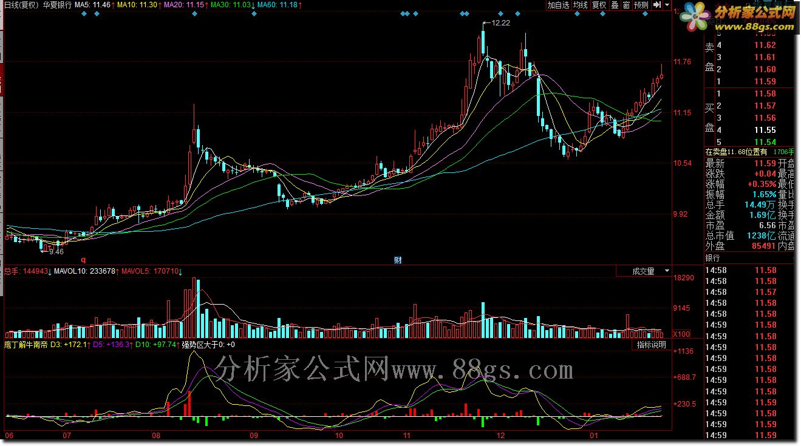The width and height of the screenshot is (801, 446).
Task: Click the 12.22 high price label
Action: [500, 23]
